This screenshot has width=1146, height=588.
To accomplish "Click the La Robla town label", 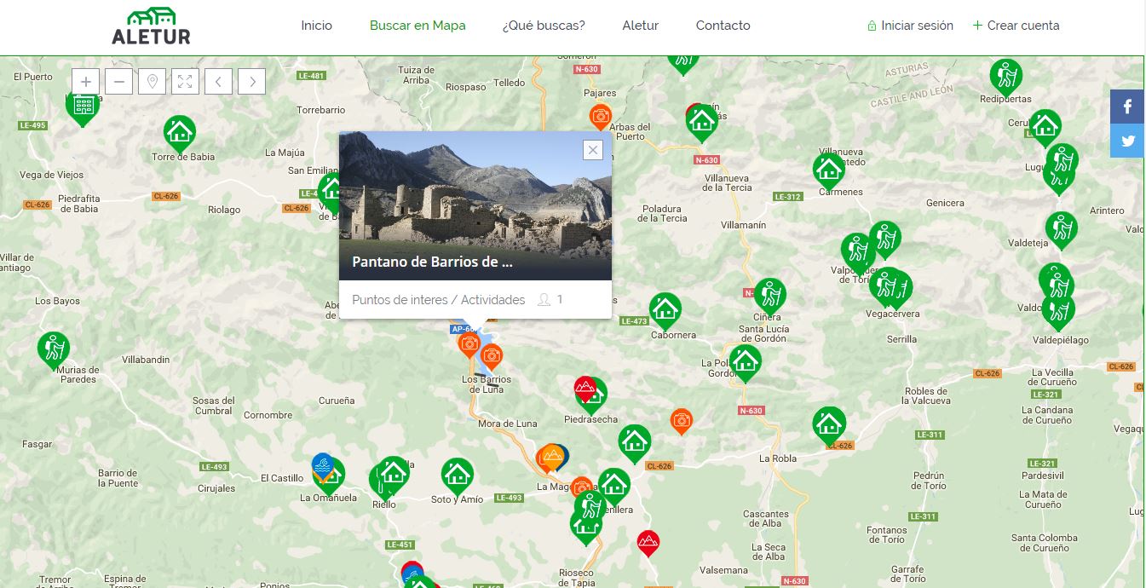I will point(778,458).
